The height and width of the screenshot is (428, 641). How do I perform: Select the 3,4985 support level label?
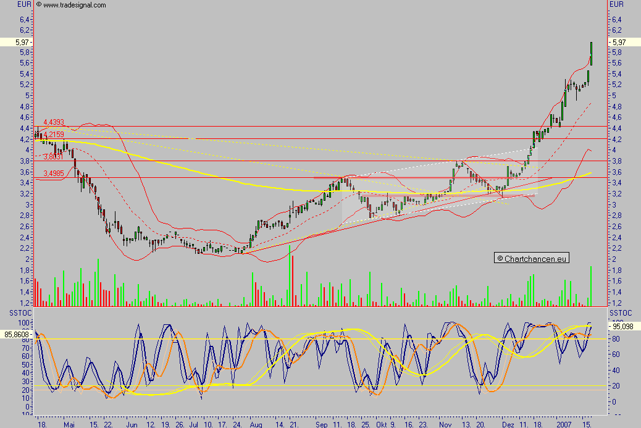(54, 174)
